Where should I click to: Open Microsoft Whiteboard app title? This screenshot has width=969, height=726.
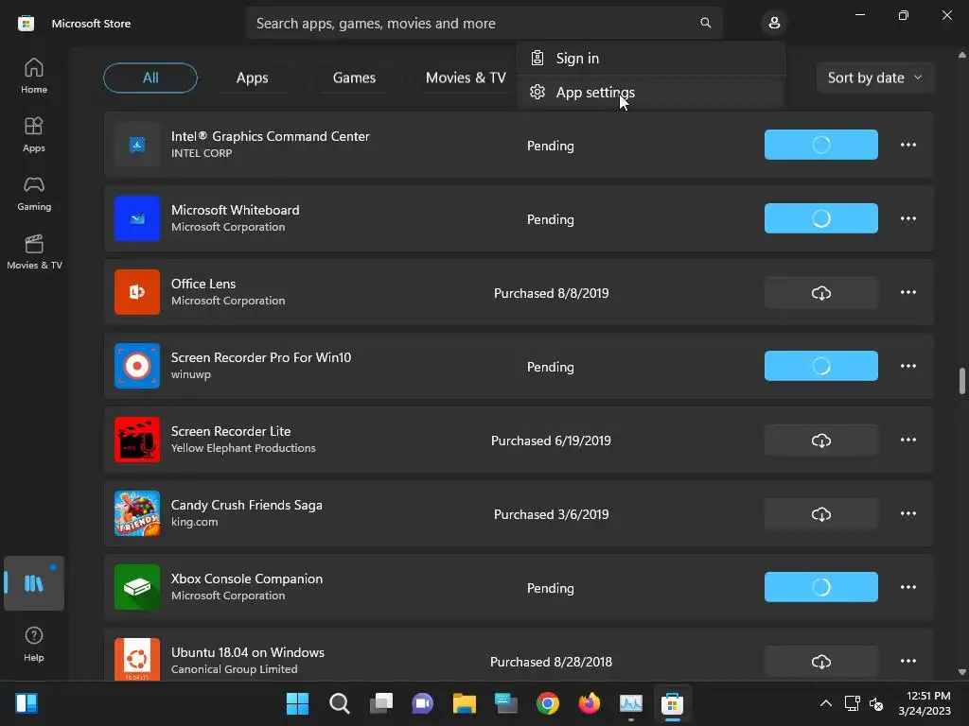tap(235, 210)
